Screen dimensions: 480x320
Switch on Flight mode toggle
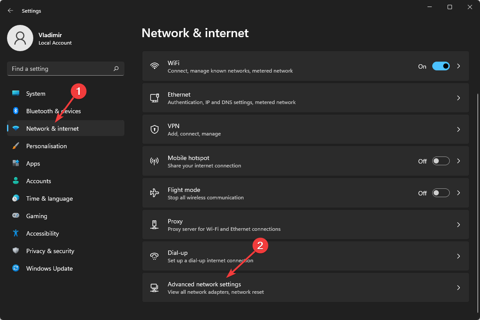tap(441, 193)
